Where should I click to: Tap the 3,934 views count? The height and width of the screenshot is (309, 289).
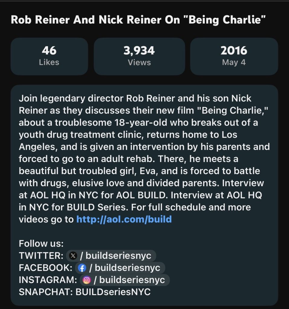(x=139, y=50)
